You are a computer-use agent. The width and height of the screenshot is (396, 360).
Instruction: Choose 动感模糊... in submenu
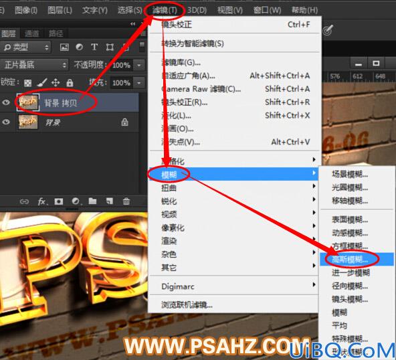coord(357,233)
